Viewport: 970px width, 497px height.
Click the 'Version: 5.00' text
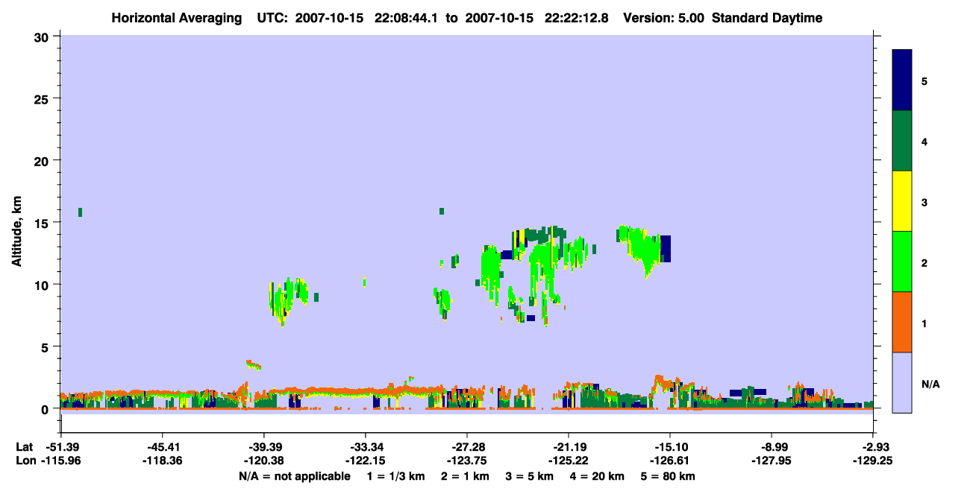point(664,18)
